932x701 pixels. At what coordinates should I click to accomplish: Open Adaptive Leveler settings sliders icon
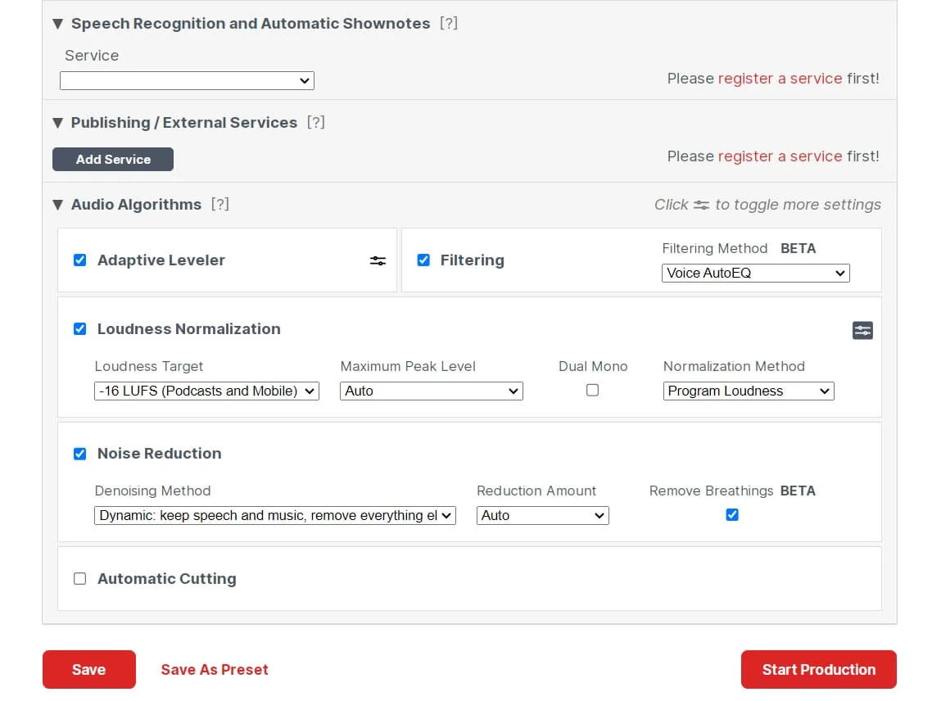378,260
